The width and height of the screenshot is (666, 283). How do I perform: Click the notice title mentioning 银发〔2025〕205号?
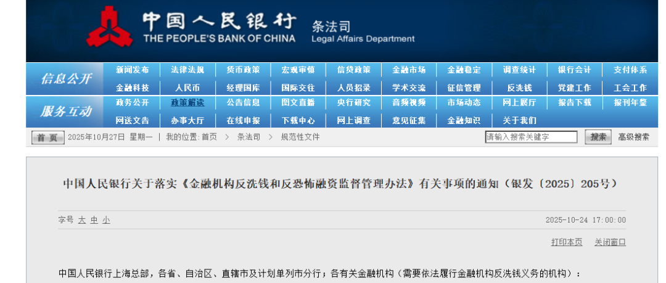tap(340, 184)
